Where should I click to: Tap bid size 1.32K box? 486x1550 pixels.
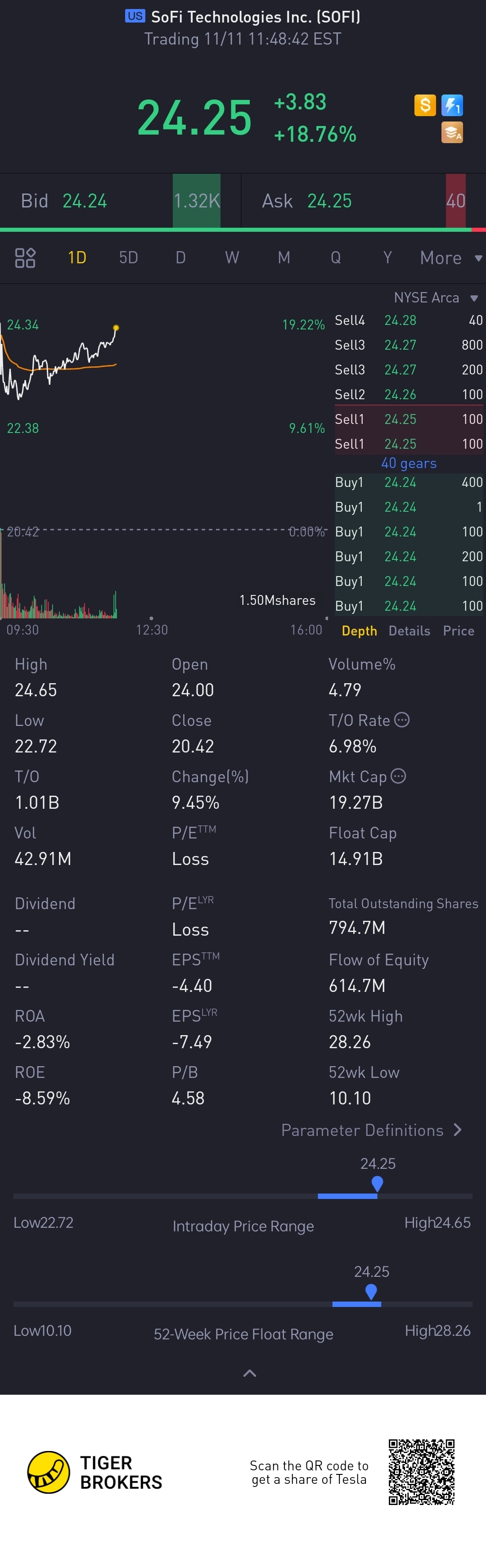click(x=197, y=201)
